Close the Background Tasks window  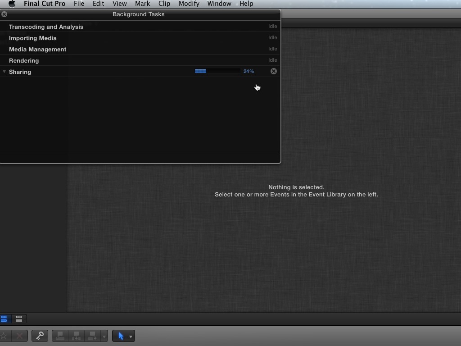(4, 14)
